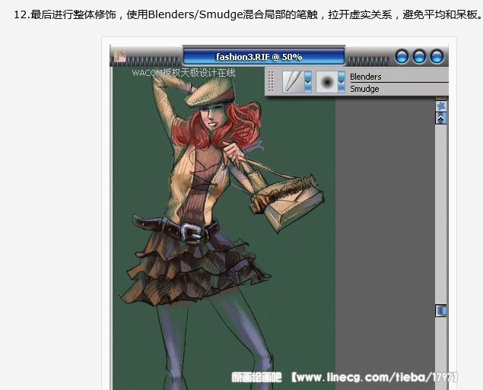Click the fashion3.RIF @ 50% title bar
Image resolution: width=483 pixels, height=390 pixels.
click(264, 57)
